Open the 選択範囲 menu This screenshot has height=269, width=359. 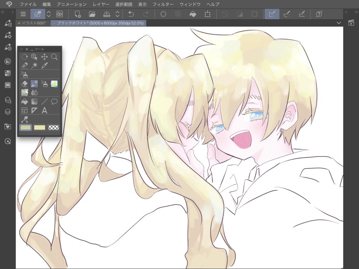point(124,4)
